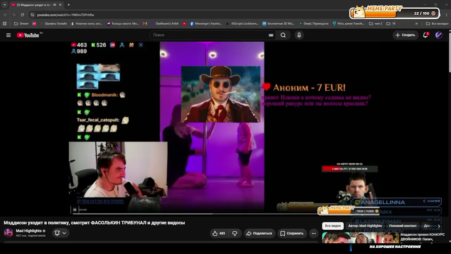Open the Mad Highlights channel avatar

pos(8,233)
